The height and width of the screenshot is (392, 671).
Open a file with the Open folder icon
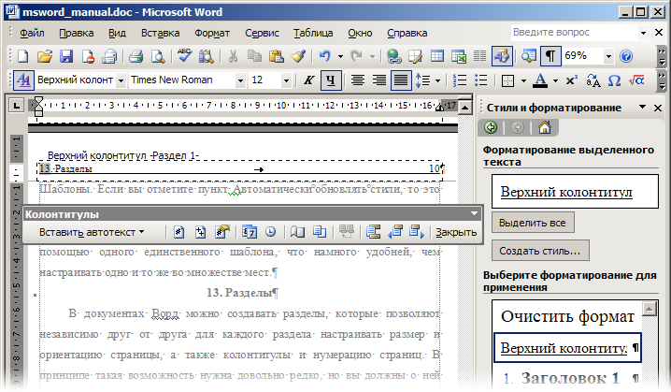tap(45, 56)
